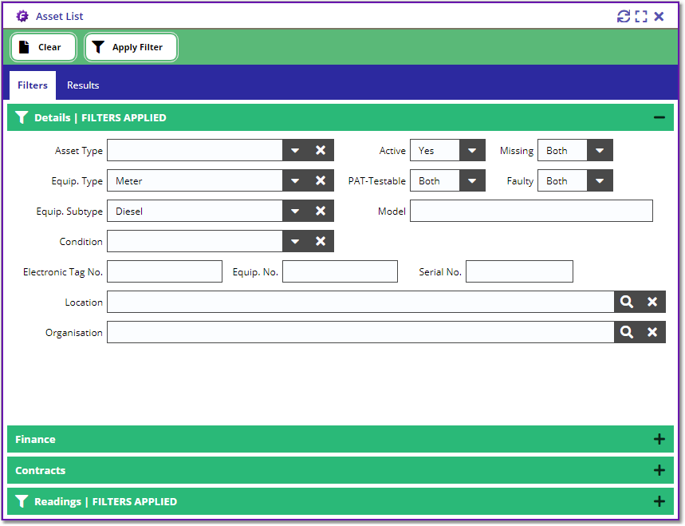
Task: Click the Apply Filter button
Action: point(131,47)
